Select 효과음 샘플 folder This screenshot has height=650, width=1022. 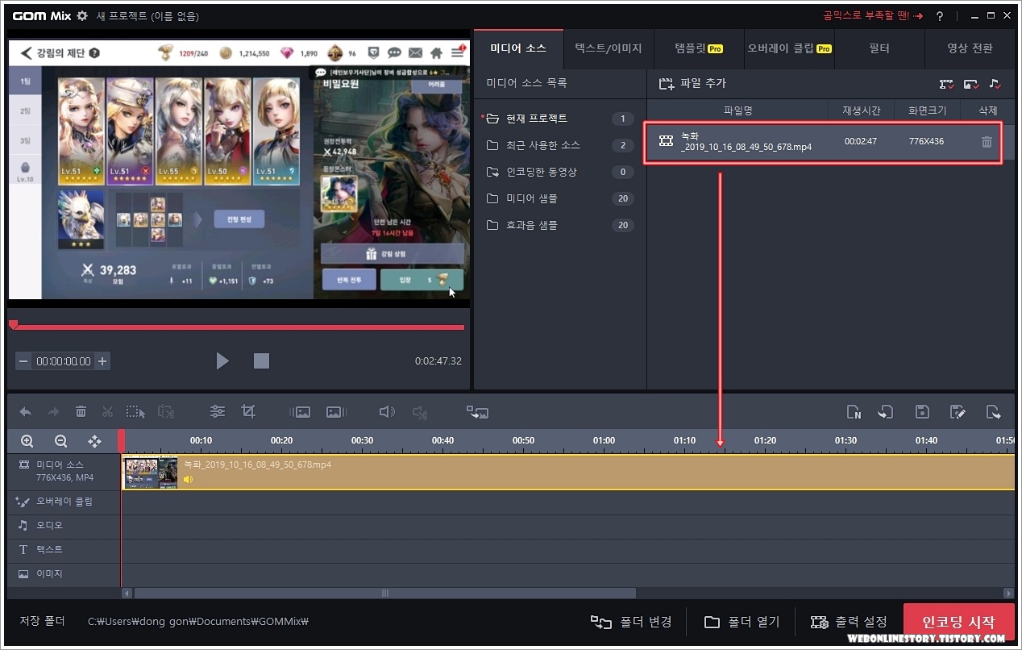click(560, 225)
